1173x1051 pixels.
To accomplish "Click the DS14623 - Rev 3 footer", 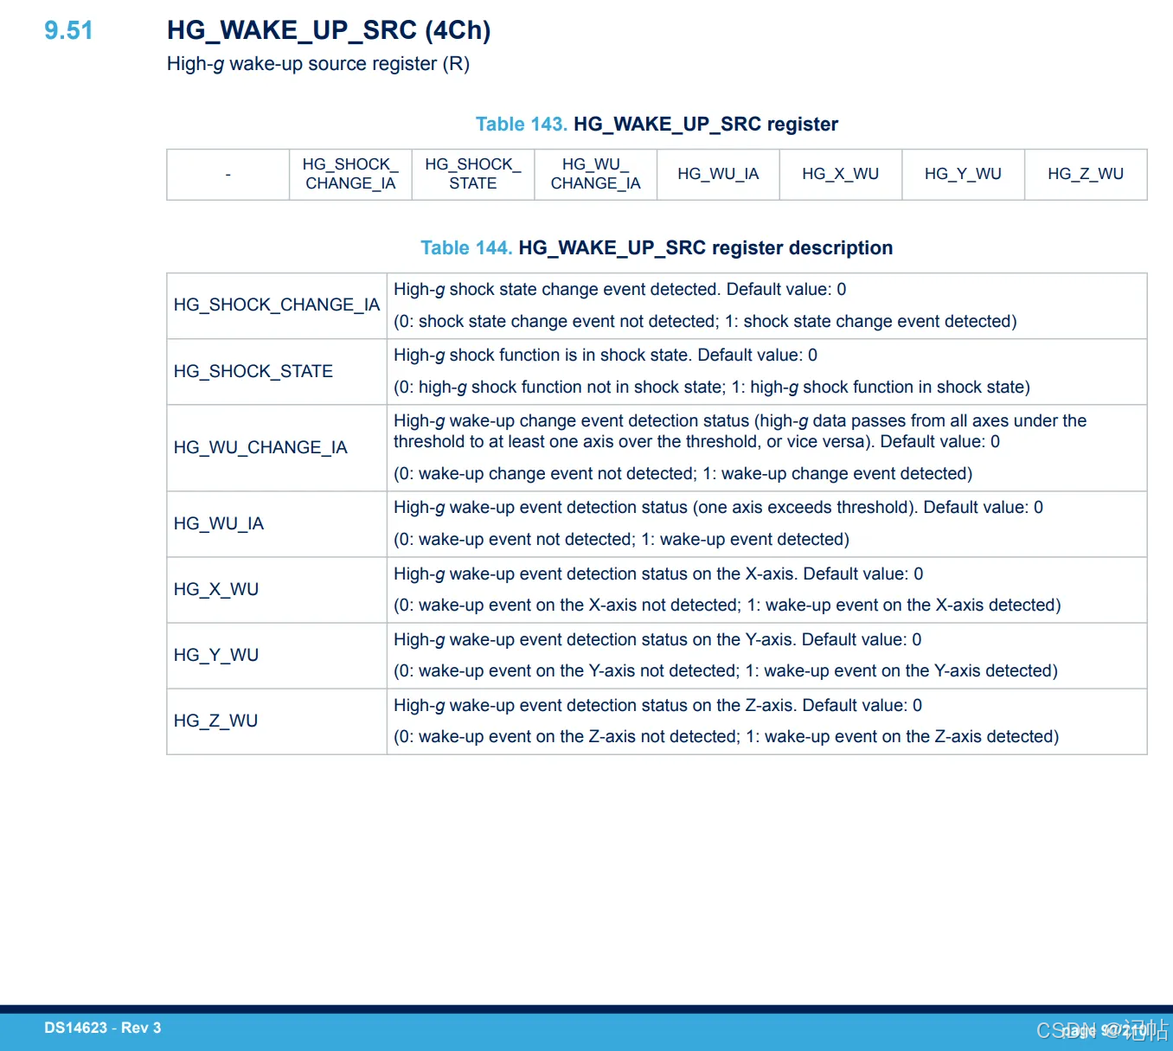I will (103, 1028).
